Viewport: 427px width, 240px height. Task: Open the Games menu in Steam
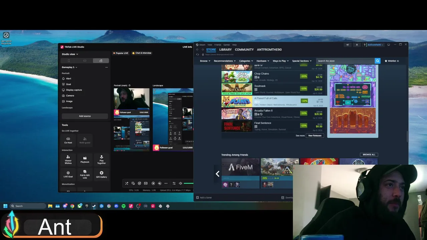click(x=227, y=45)
